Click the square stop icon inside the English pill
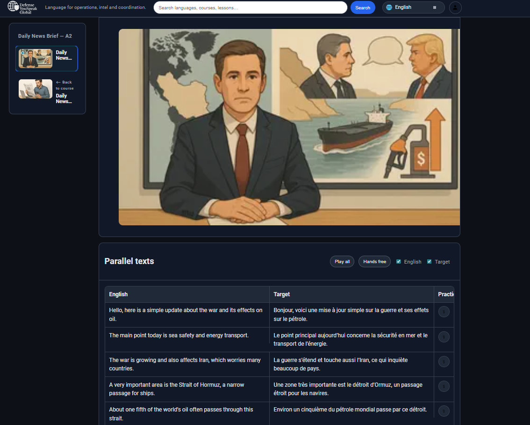This screenshot has width=530, height=425. point(434,7)
